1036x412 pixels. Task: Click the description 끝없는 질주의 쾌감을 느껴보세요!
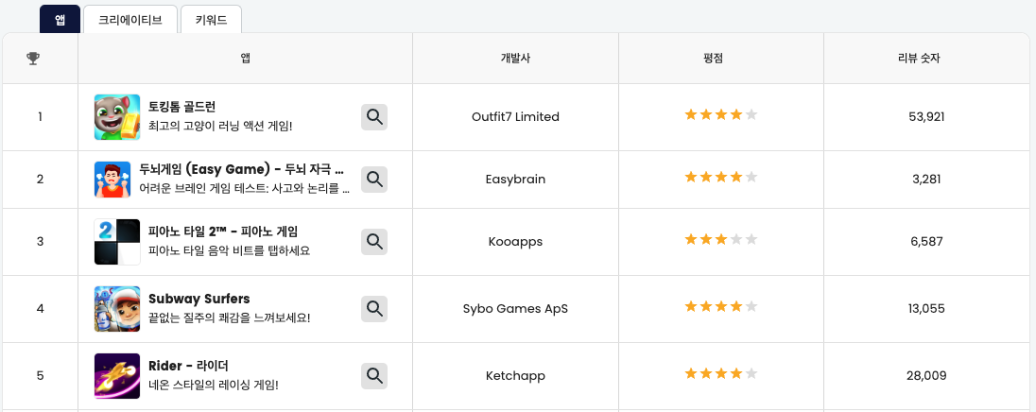[229, 318]
